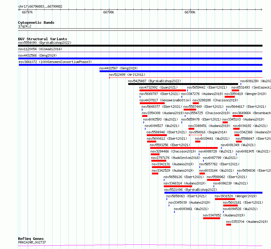271x249 pixels.
Task: Open nsv5648377 (Ebert2021) label
Action: click(162, 107)
